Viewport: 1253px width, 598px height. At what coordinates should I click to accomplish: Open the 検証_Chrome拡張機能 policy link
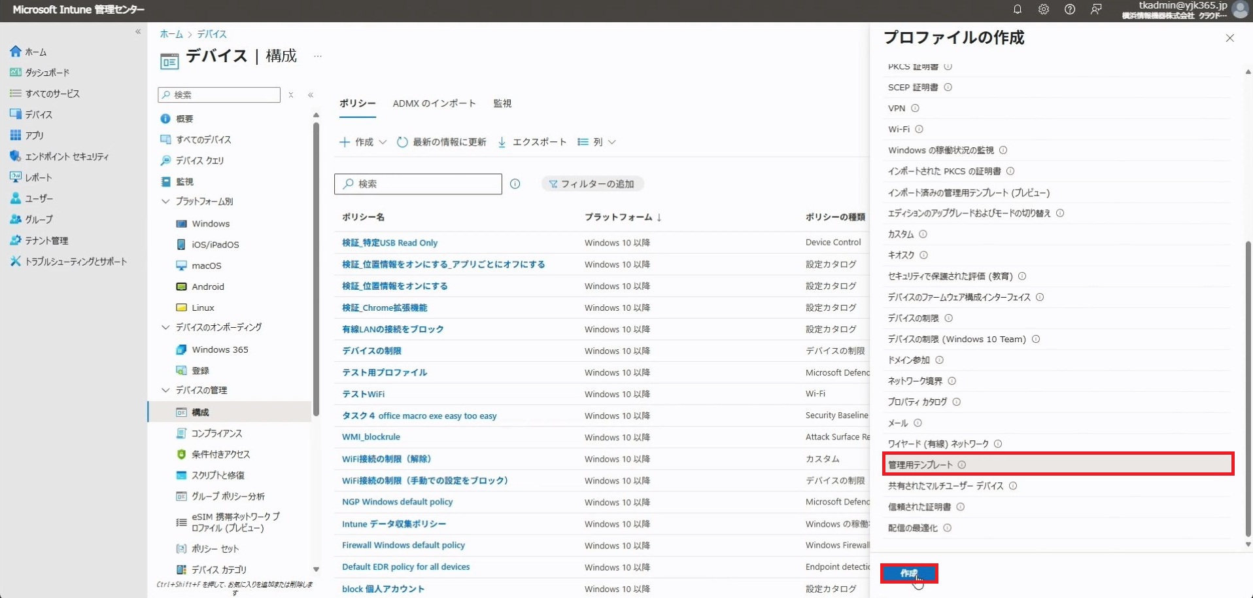385,308
